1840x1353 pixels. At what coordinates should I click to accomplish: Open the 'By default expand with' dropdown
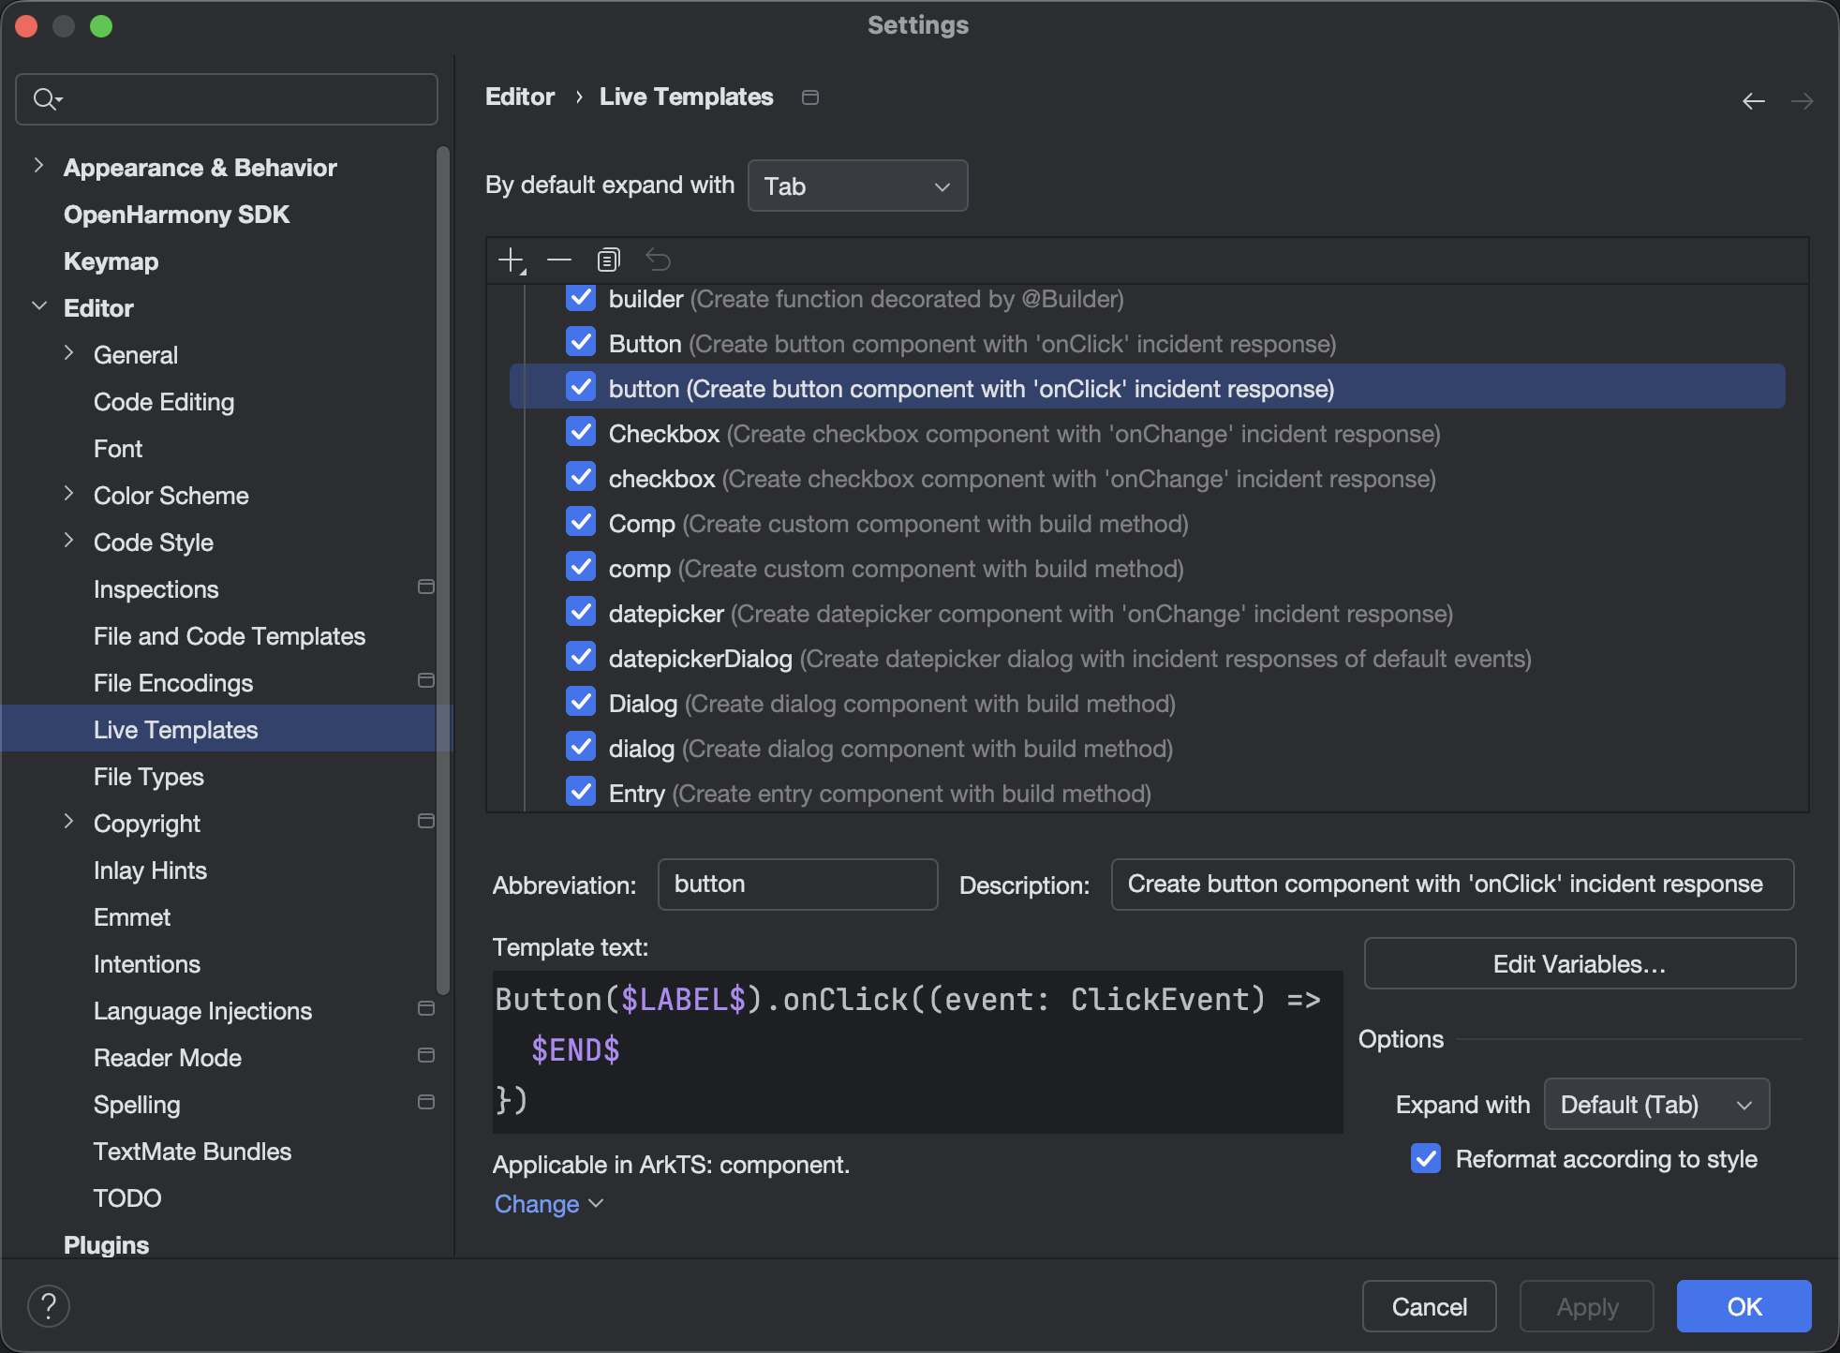tap(857, 186)
